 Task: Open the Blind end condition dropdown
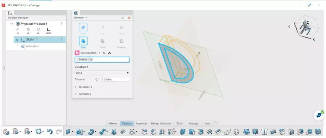102,73
